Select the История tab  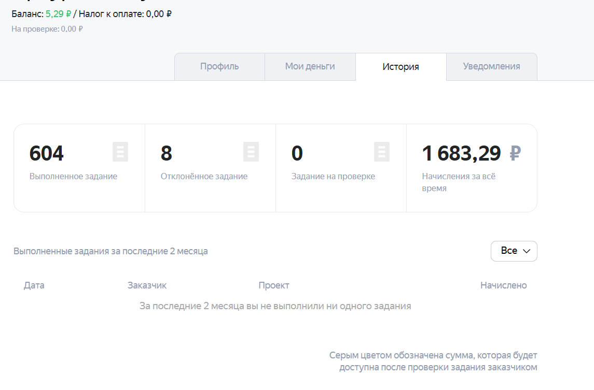[401, 67]
